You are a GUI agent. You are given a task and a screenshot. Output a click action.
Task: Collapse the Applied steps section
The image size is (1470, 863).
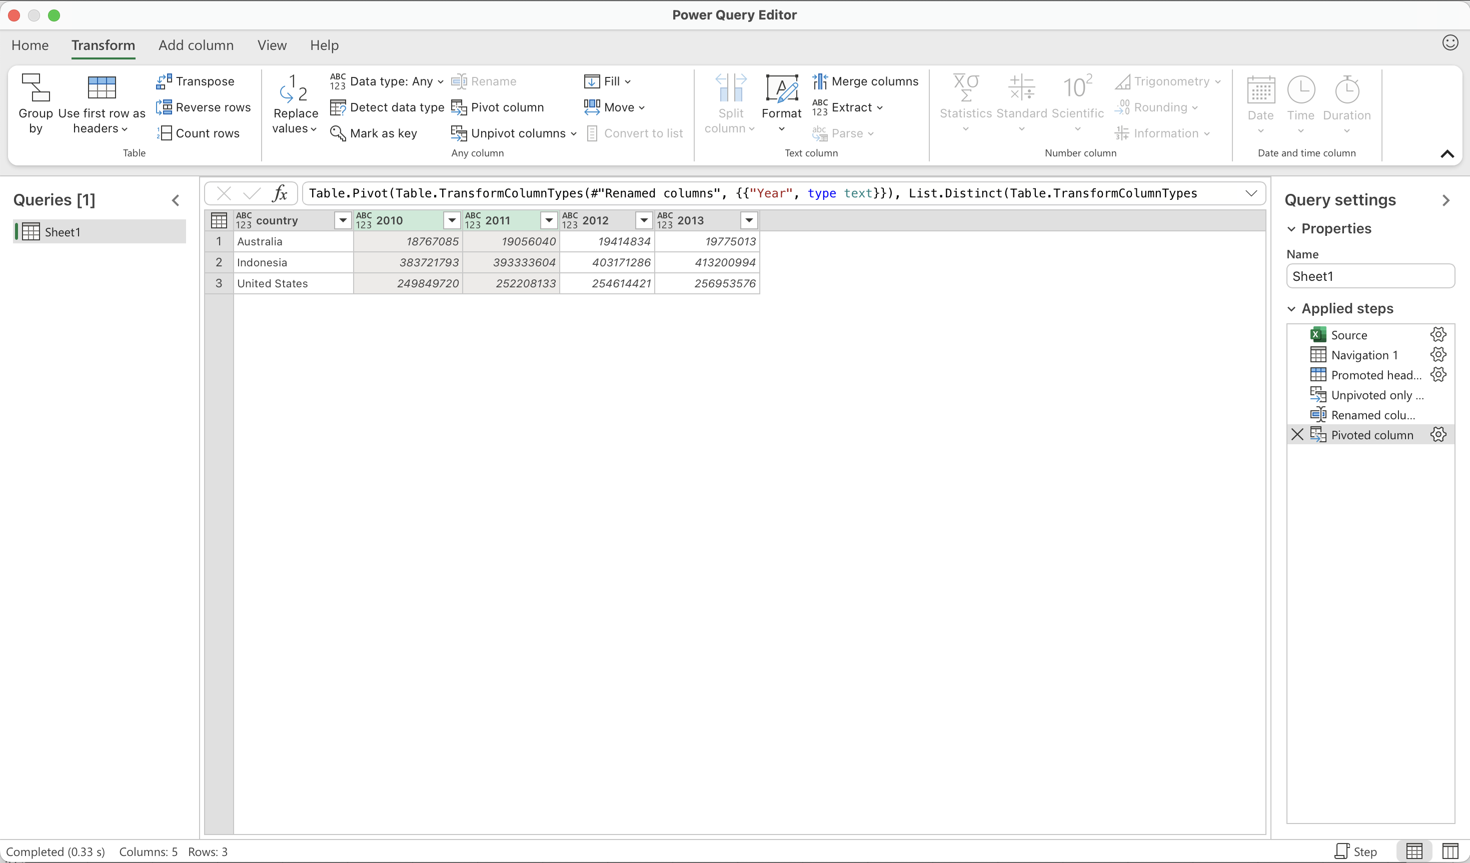pos(1291,309)
